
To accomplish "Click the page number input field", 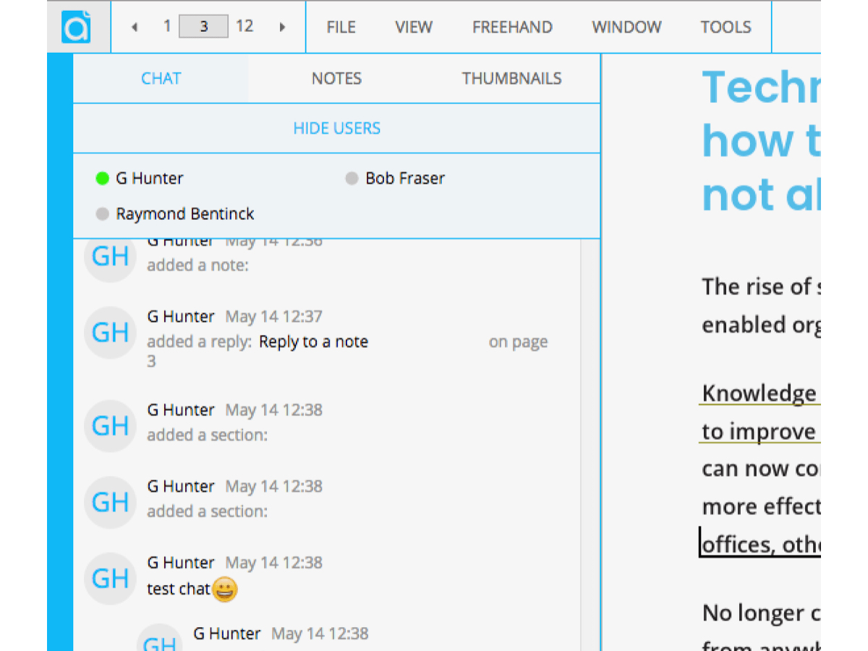I will coord(204,27).
